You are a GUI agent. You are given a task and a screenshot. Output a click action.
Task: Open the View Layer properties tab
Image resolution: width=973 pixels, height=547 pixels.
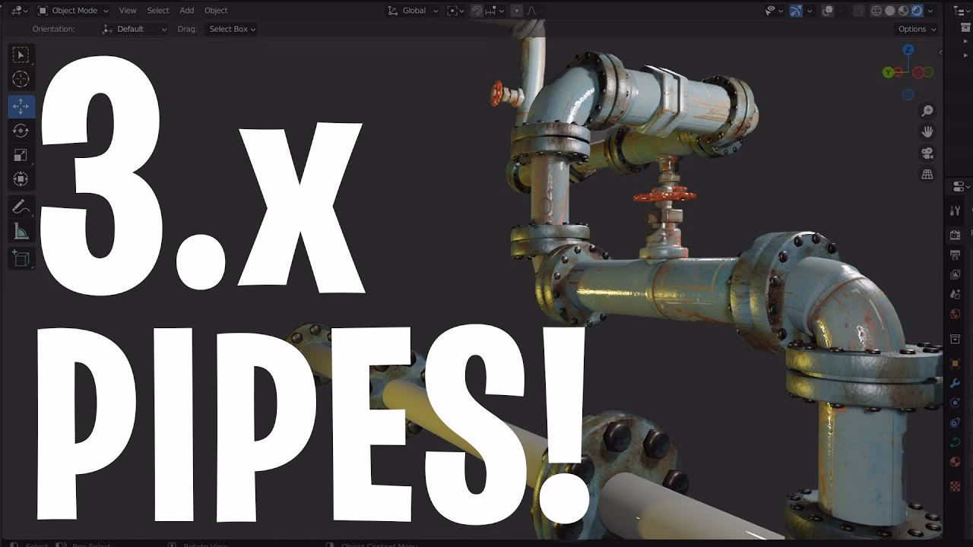(956, 274)
